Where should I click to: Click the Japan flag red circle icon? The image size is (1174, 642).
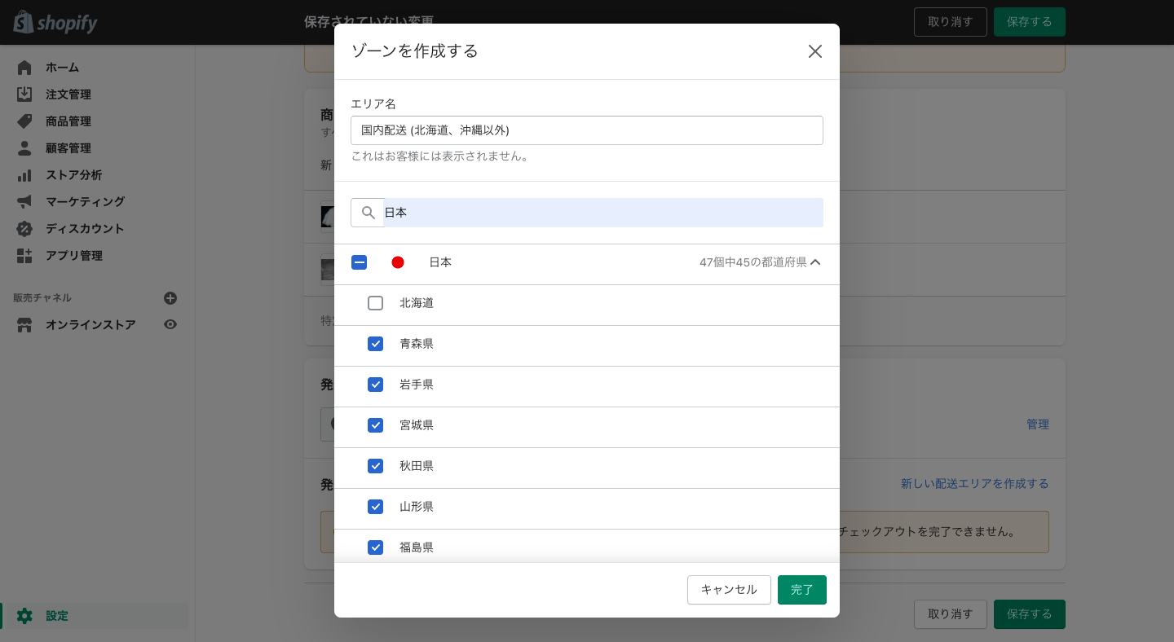coord(398,262)
